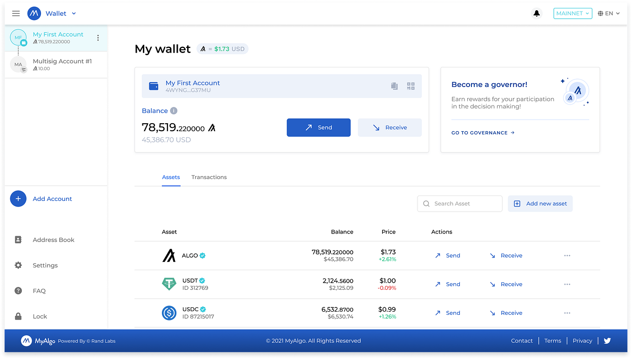Open the three-dot menu on My First Account
This screenshot has height=359, width=632.
(98, 38)
